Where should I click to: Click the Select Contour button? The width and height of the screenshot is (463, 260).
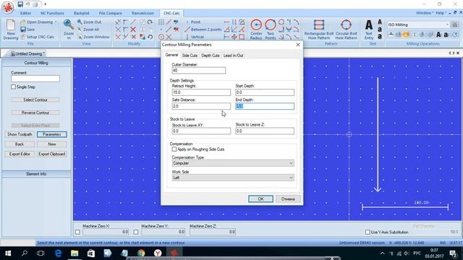(x=35, y=100)
